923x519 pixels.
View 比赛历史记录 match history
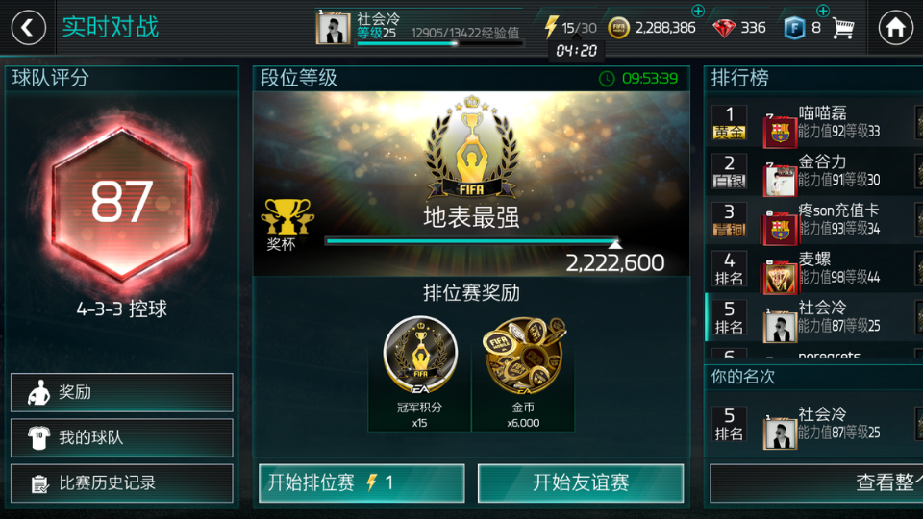click(122, 483)
